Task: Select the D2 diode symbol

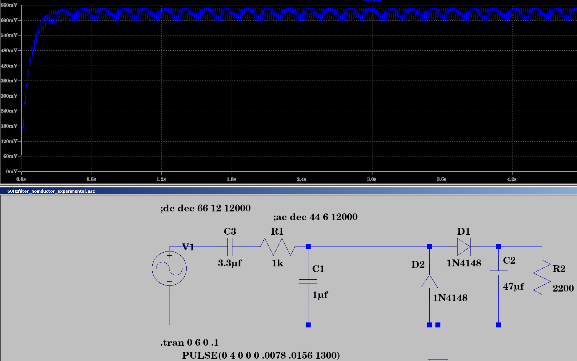Action: [x=429, y=282]
